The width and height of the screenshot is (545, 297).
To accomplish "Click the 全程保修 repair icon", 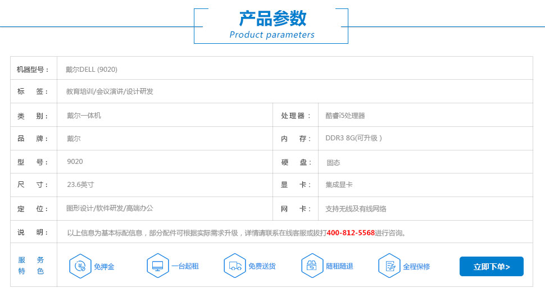I will tap(389, 266).
